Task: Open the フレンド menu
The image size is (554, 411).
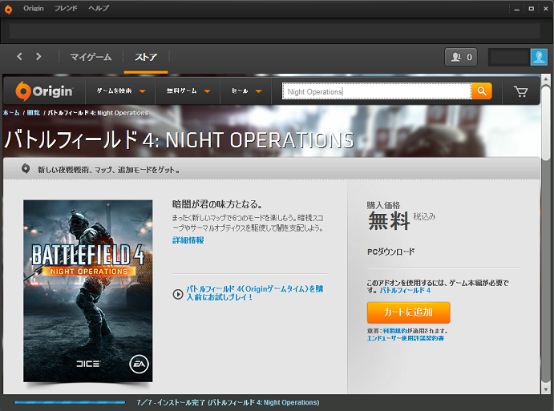Action: [x=66, y=8]
